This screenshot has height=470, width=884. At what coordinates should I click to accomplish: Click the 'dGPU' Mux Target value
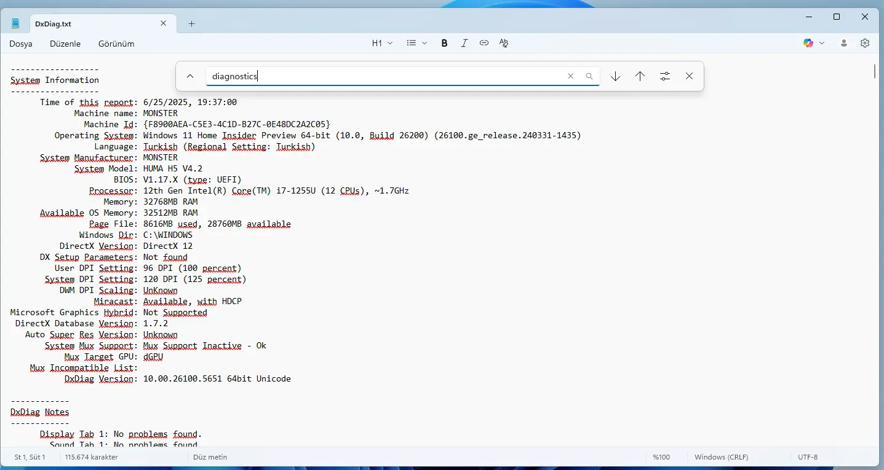point(153,356)
